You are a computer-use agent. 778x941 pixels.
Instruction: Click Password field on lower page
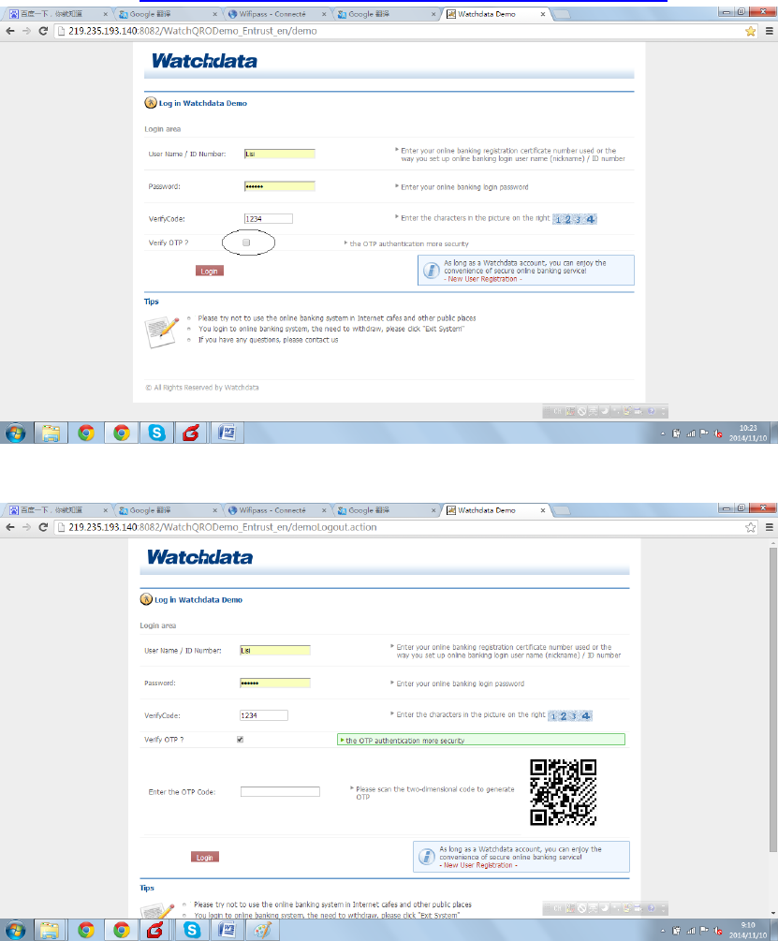pyautogui.click(x=274, y=683)
